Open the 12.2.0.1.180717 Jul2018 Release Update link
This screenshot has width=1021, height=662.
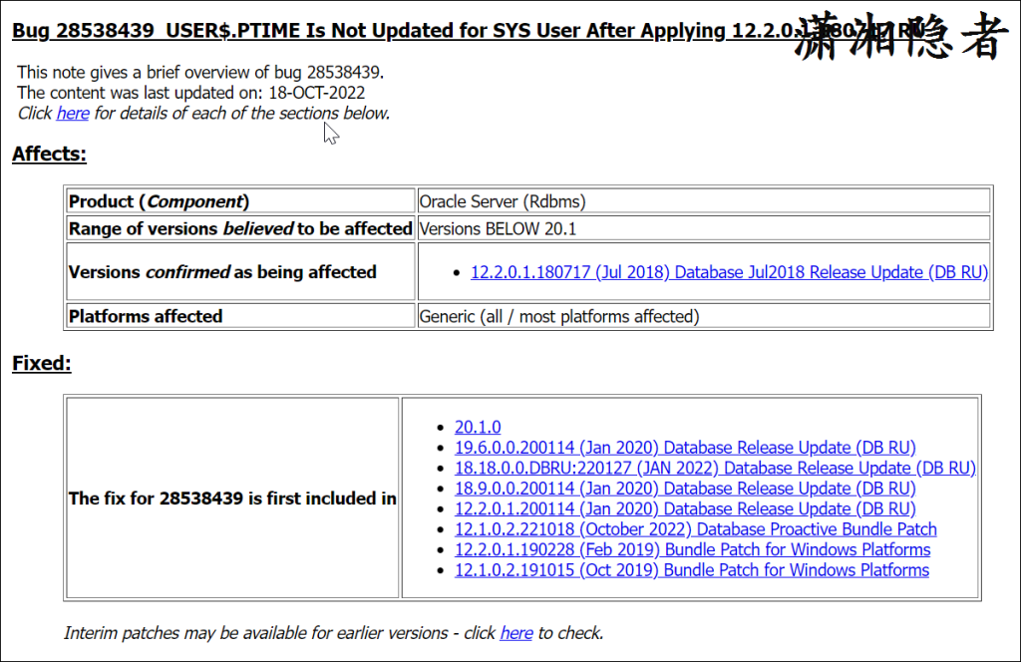(x=729, y=272)
